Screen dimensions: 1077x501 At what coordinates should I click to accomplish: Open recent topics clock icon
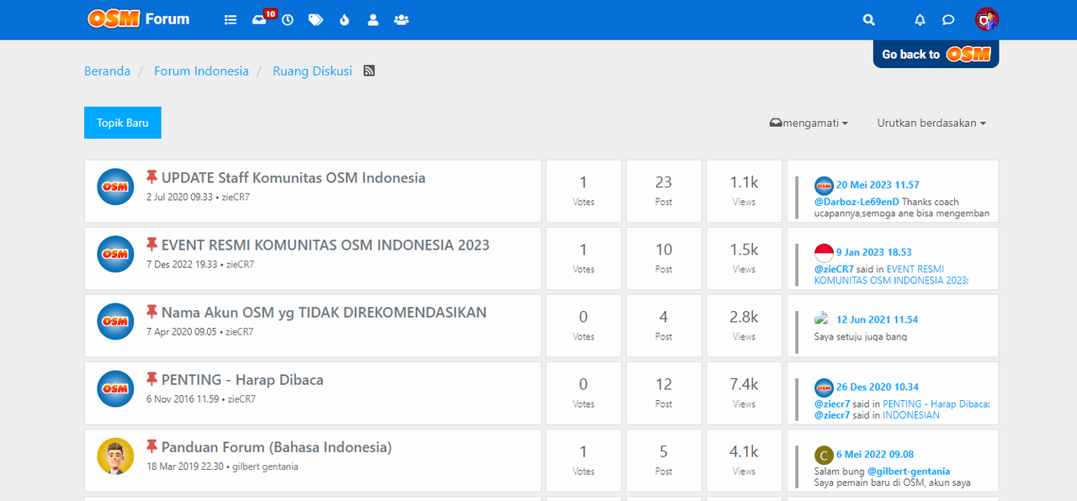pyautogui.click(x=288, y=19)
